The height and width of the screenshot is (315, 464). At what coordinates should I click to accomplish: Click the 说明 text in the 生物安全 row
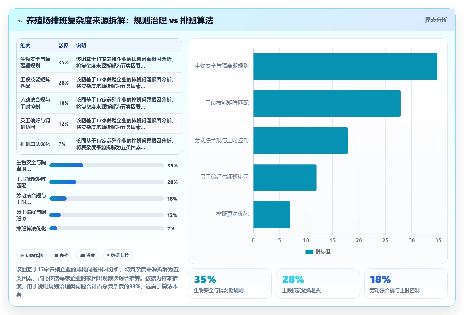(125, 63)
